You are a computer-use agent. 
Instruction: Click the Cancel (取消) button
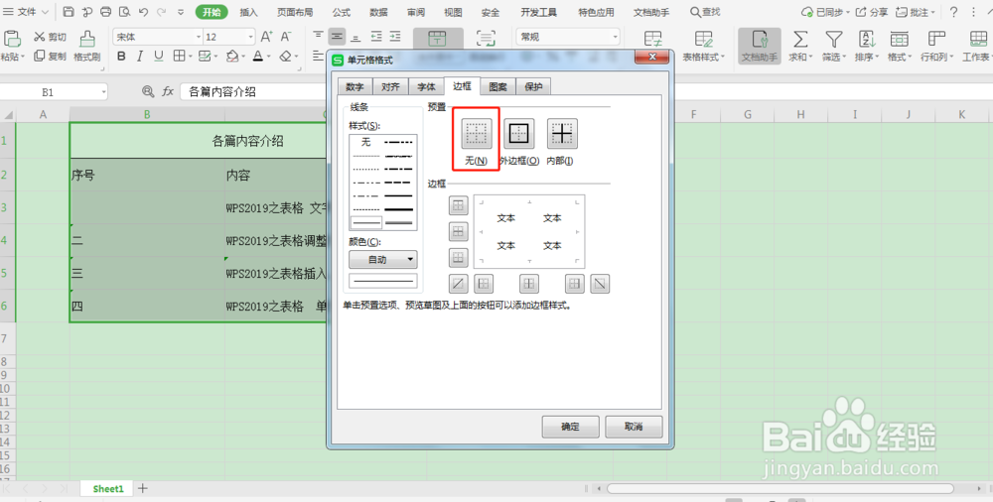[634, 427]
